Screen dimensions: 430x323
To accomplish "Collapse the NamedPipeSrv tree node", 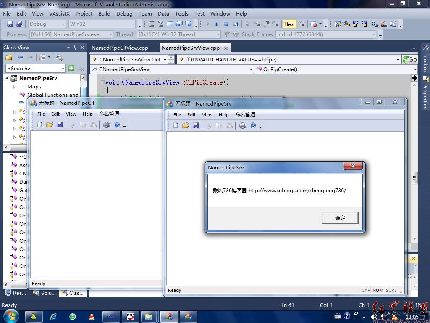I will click(x=7, y=78).
